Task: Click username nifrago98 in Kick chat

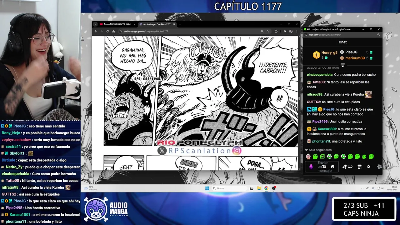Action: point(315,94)
